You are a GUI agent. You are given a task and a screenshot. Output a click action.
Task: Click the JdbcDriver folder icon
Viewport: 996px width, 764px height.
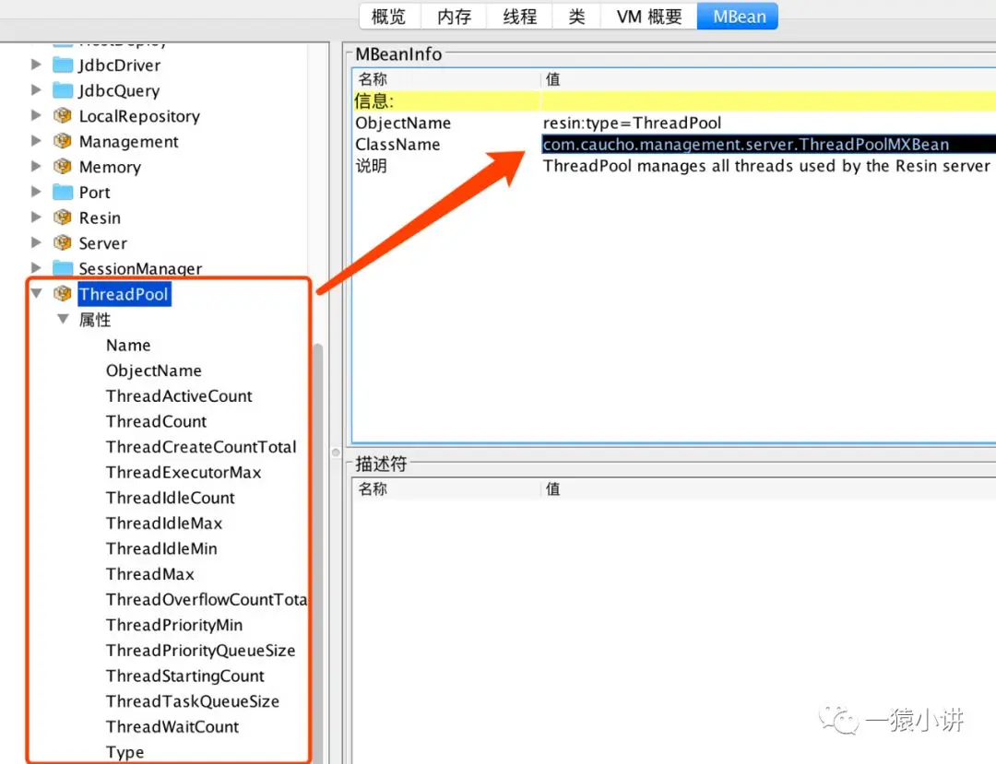[63, 65]
